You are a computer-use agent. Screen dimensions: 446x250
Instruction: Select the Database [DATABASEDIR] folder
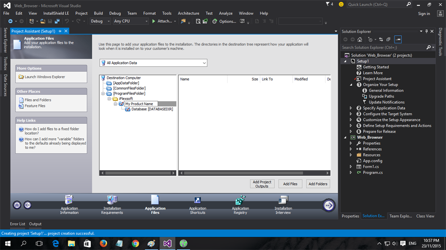pyautogui.click(x=152, y=109)
